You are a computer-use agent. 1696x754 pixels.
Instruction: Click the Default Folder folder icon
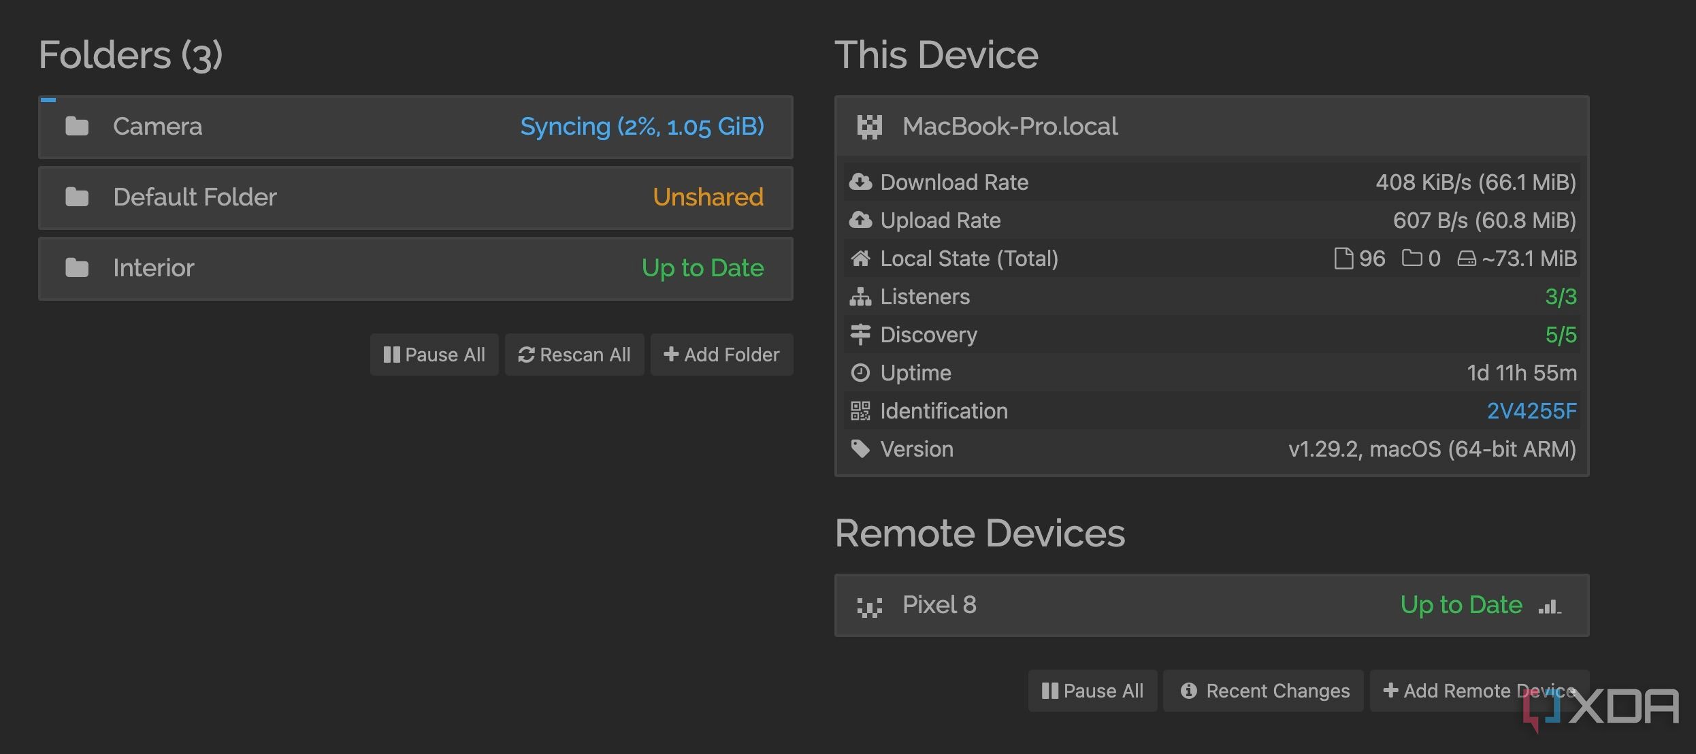pyautogui.click(x=77, y=197)
